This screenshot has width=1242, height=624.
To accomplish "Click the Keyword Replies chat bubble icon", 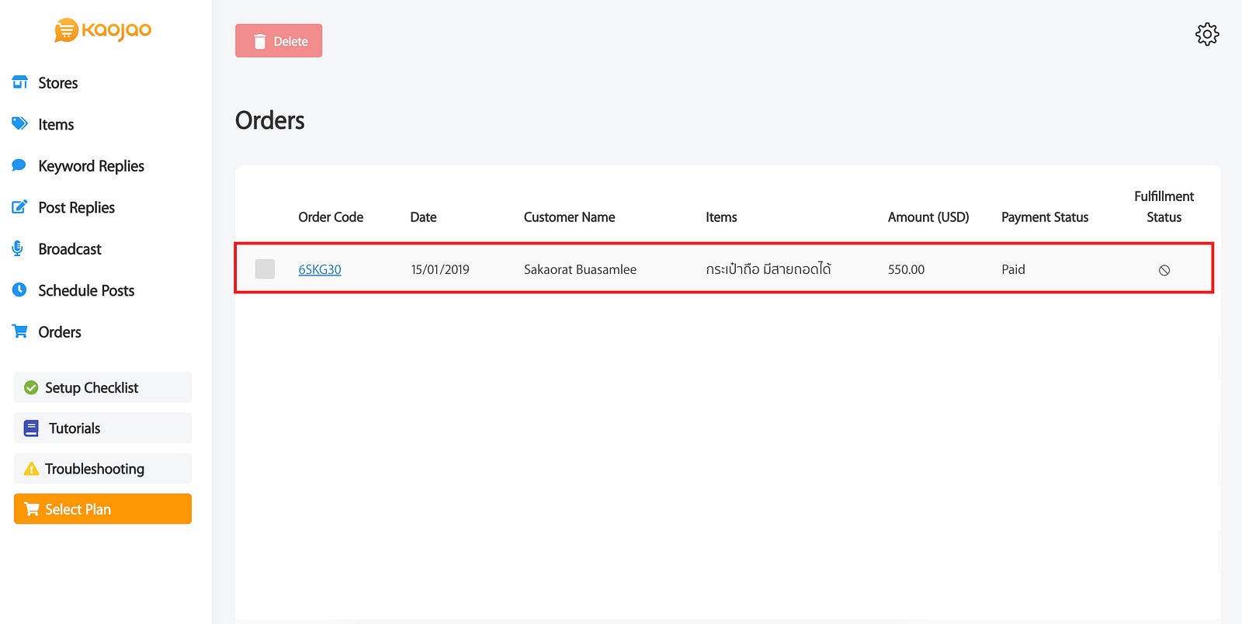I will coord(19,165).
